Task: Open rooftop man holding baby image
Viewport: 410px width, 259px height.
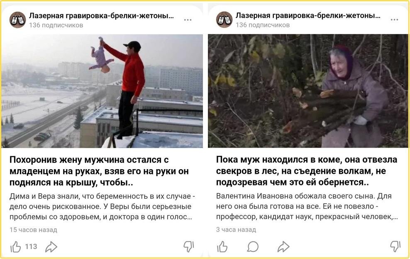Action: pos(102,91)
